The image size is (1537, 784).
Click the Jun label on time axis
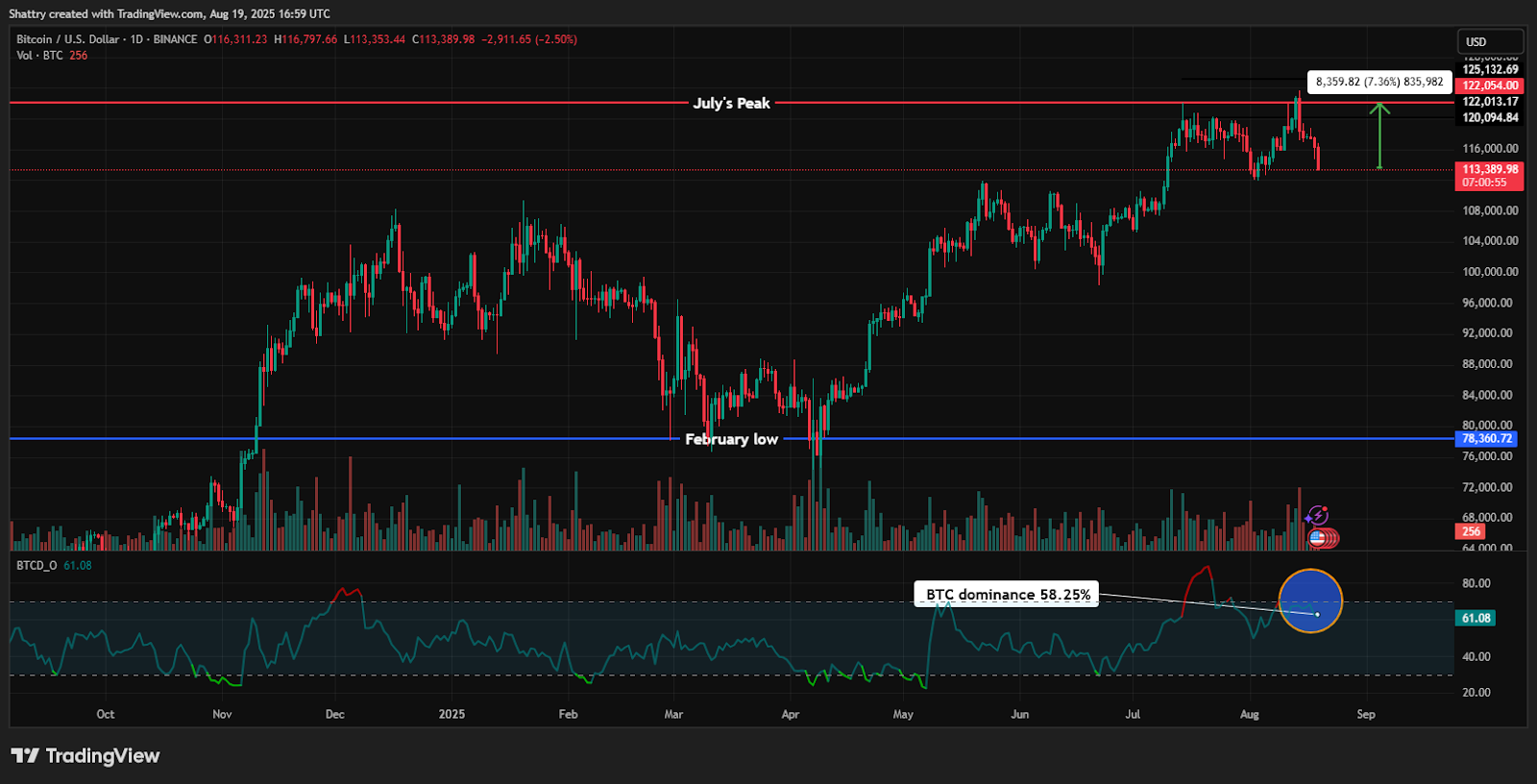click(x=1019, y=714)
